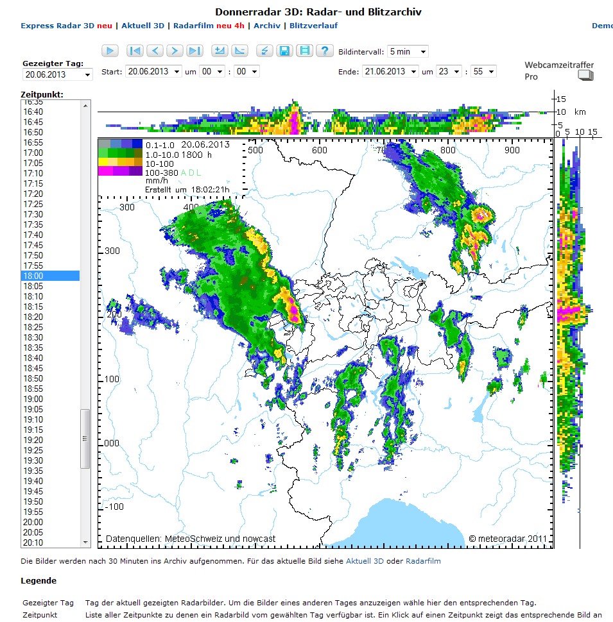Select time 18:55 in Zeitpunkt list
Viewport: 613px width, 622px height.
pos(51,389)
